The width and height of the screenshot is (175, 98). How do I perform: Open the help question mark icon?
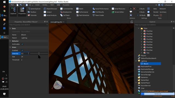(x=159, y=5)
